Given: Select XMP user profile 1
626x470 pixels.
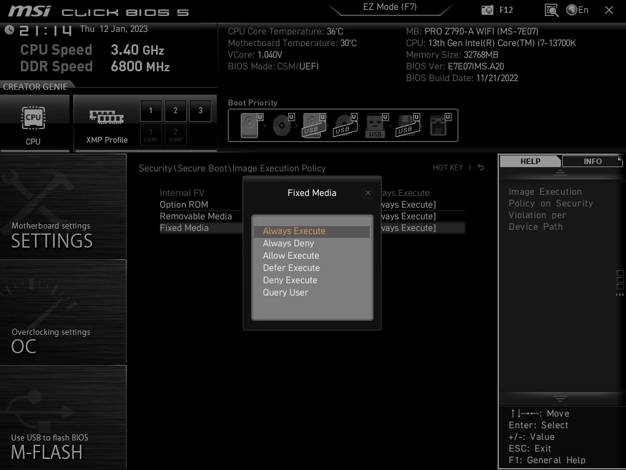Looking at the screenshot, I should pos(151,135).
